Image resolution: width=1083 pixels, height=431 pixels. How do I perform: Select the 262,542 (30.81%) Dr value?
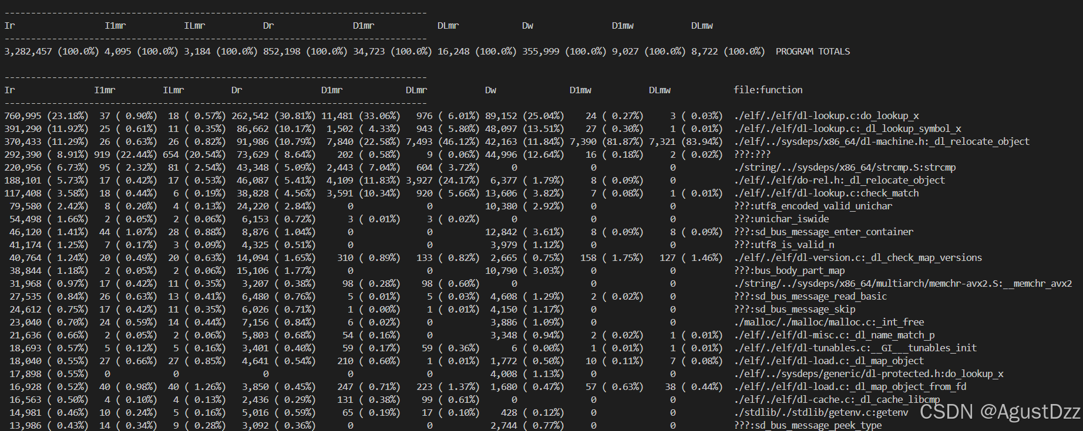(x=274, y=116)
